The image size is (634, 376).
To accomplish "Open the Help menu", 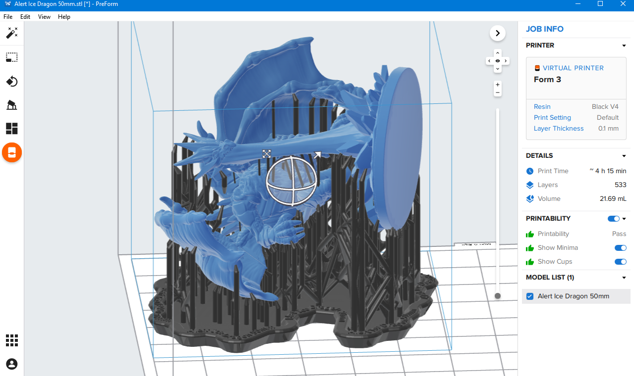I will [x=64, y=17].
